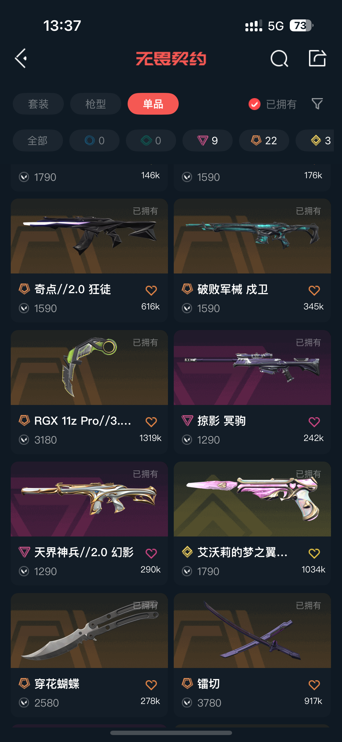The height and width of the screenshot is (742, 342).
Task: Like the 掠影 冥驹 skin heart
Action: click(x=314, y=422)
